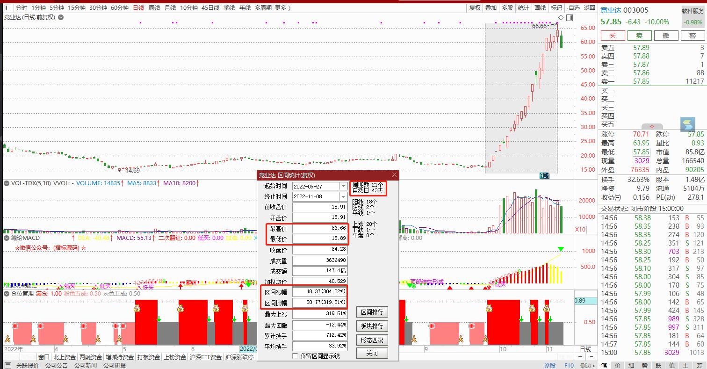
Task: Enable the 保留区间显示线 checkbox
Action: 295,356
